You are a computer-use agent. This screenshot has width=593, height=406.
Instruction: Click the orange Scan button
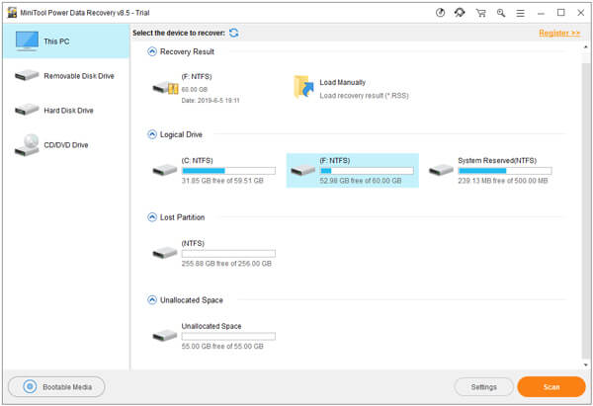[551, 386]
